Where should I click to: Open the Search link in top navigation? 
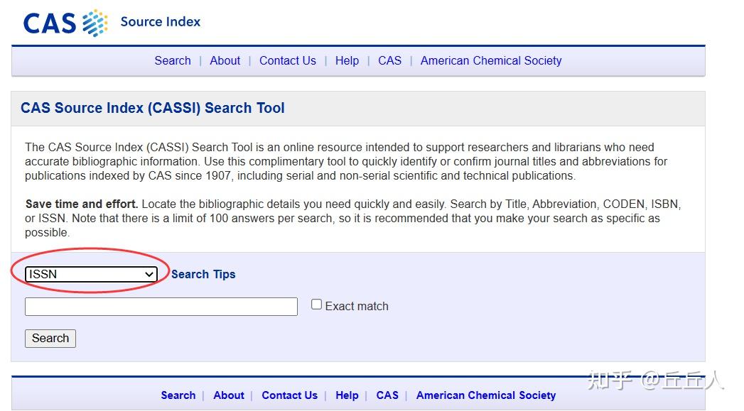click(x=173, y=60)
